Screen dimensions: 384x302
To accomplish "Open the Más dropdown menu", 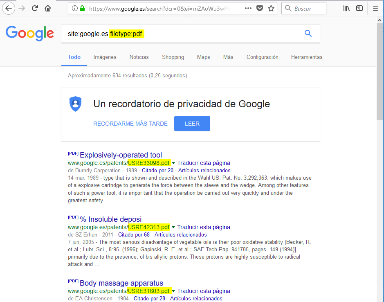I will pyautogui.click(x=228, y=57).
